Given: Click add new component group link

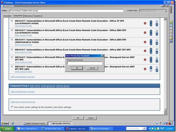Looking at the screenshot, I should (23, 102).
